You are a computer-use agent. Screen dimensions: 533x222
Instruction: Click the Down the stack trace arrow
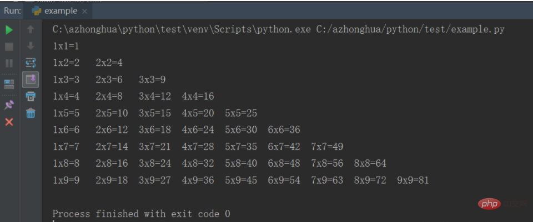pyautogui.click(x=31, y=46)
